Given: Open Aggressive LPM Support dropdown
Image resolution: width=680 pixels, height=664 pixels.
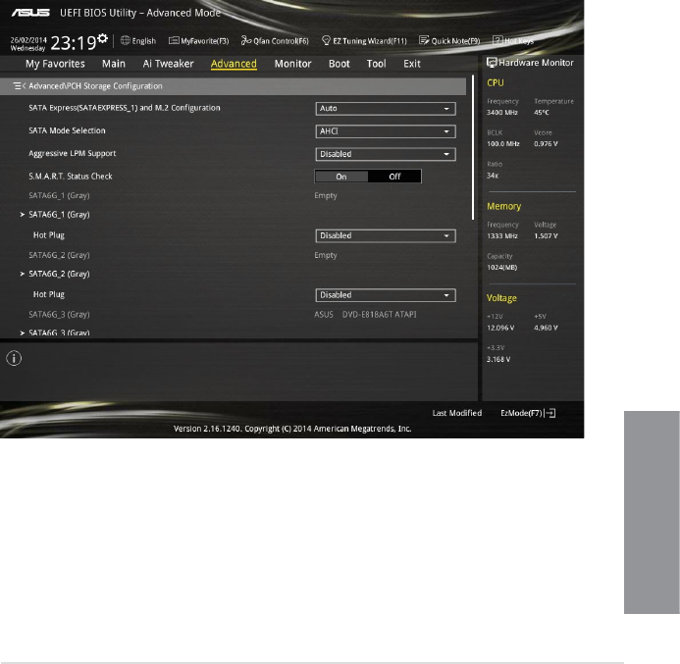Looking at the screenshot, I should pos(386,154).
